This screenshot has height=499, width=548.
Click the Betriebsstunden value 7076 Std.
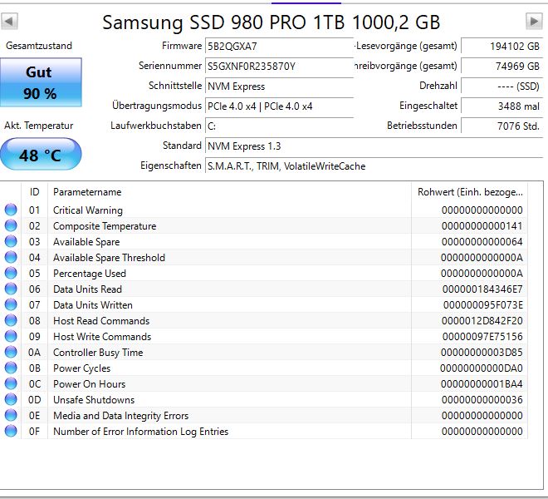502,126
